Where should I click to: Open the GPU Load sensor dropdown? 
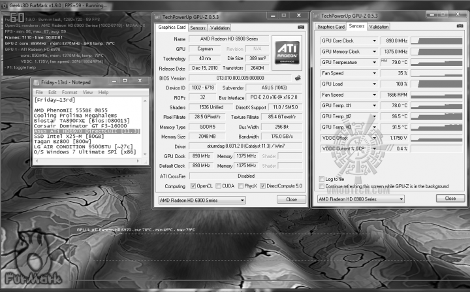(x=375, y=84)
